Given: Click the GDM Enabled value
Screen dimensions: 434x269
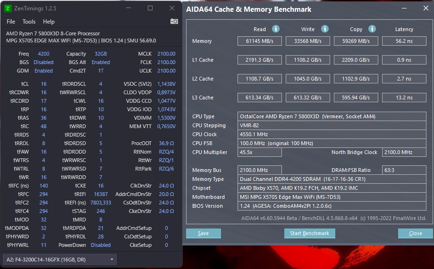Looking at the screenshot, I should tap(43, 71).
